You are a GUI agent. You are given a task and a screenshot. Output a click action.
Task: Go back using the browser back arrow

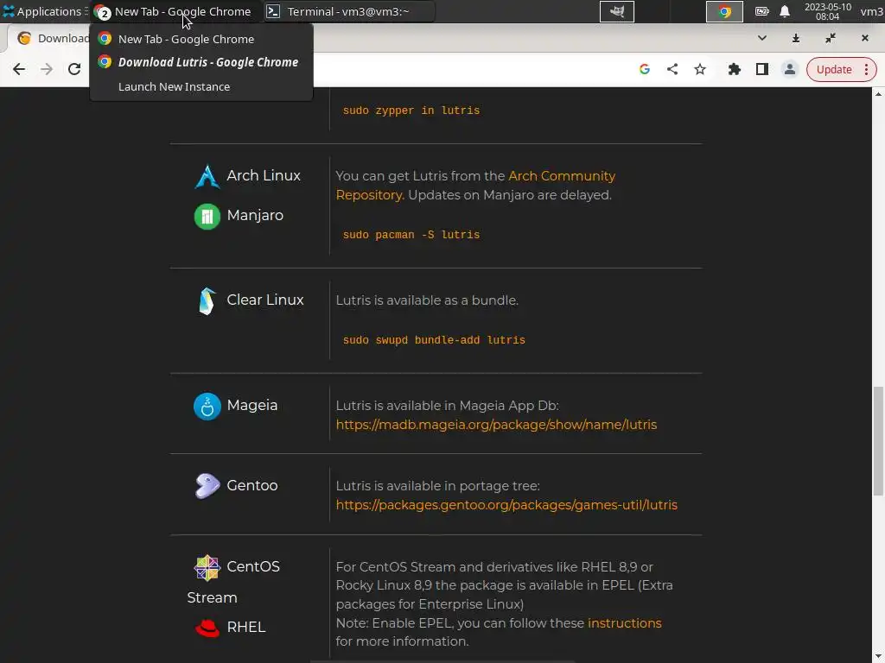(x=19, y=69)
